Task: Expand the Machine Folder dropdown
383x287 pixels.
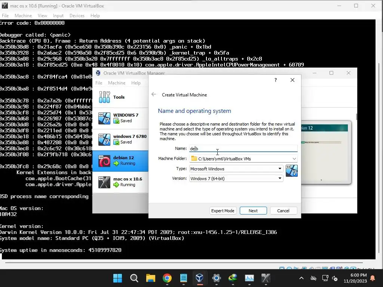Action: click(x=294, y=158)
